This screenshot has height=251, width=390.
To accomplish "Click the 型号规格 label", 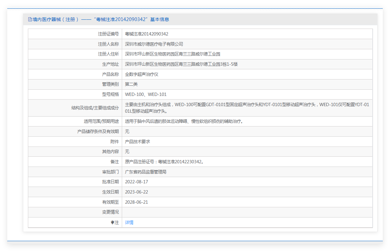I will point(110,94).
